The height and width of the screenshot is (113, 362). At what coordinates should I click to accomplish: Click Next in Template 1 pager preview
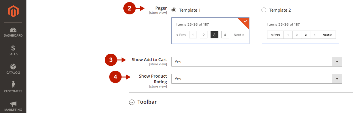(x=239, y=35)
